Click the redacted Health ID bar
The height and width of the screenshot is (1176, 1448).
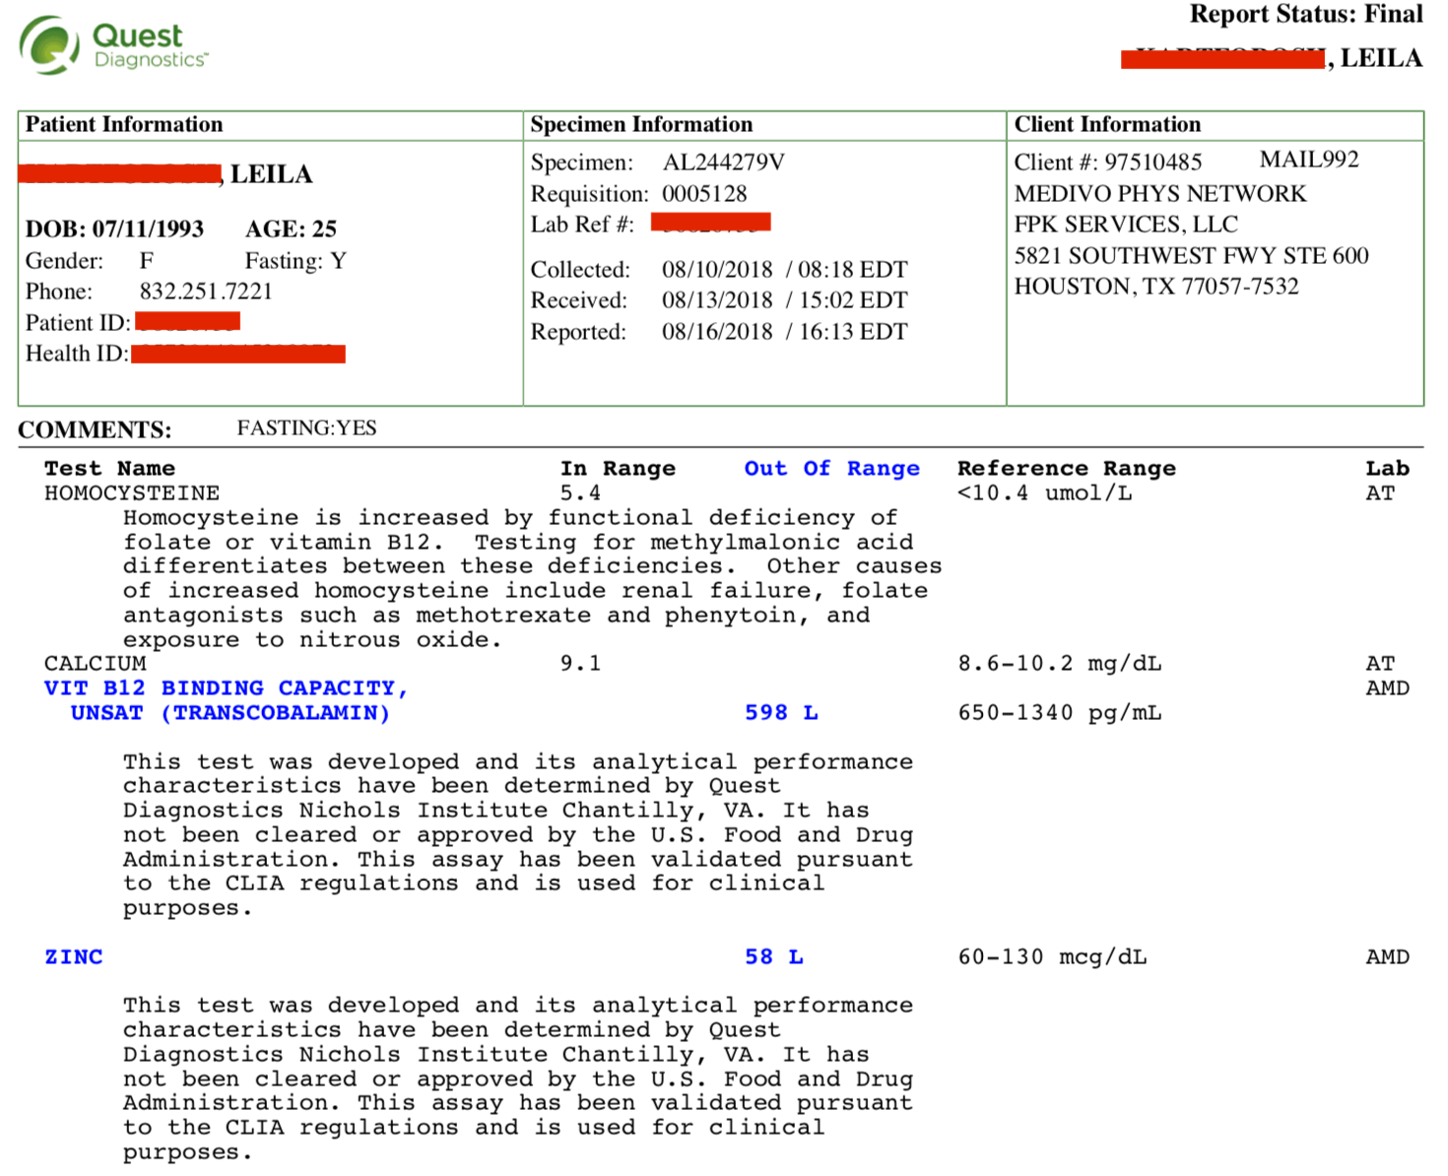tap(238, 354)
